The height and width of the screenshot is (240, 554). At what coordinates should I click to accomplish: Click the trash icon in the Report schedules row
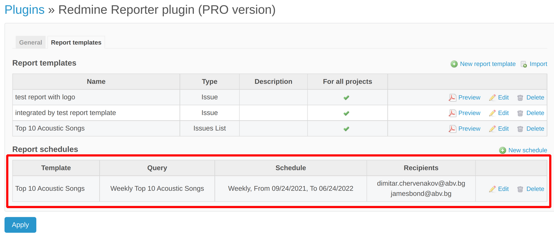(520, 189)
